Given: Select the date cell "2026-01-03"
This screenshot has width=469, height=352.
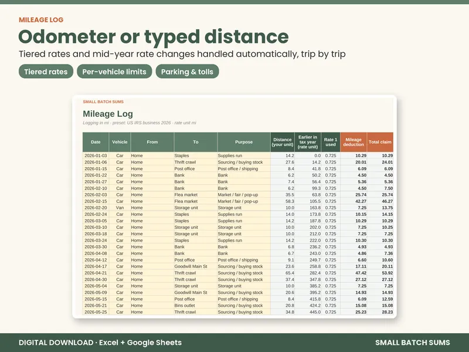Looking at the screenshot, I should 96,155.
